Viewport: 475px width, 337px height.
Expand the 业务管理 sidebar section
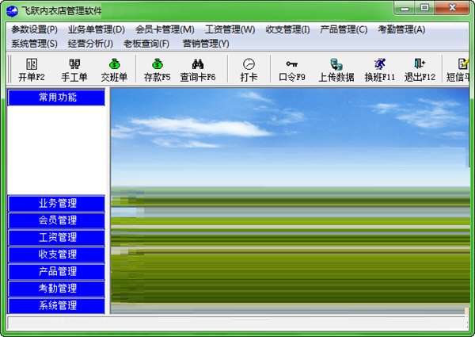click(56, 203)
